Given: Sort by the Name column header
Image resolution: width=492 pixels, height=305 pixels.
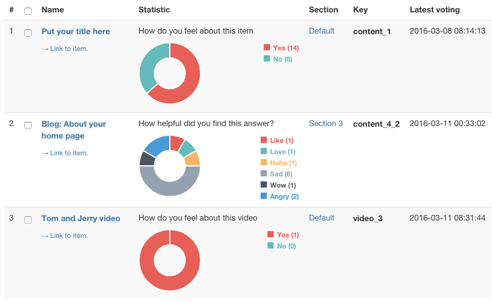Looking at the screenshot, I should [x=53, y=10].
